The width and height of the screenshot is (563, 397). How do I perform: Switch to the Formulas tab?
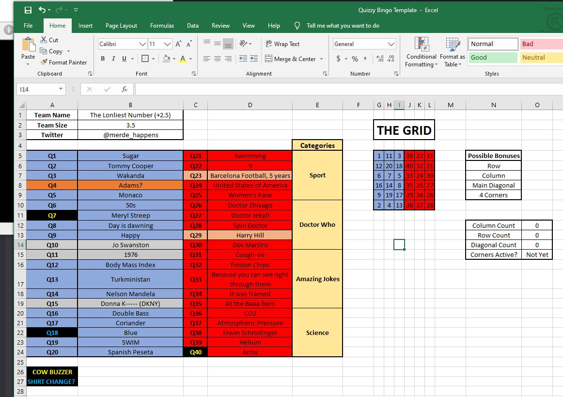[x=162, y=26]
